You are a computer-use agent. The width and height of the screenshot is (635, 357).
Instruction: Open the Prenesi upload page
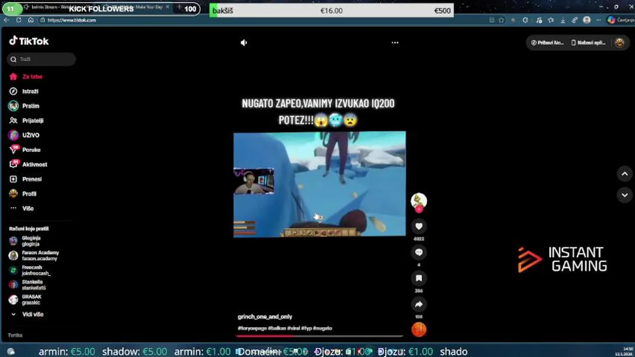25,179
